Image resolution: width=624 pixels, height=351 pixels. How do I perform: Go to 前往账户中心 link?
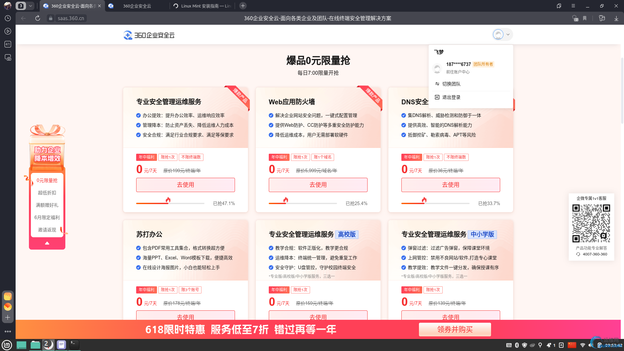458,72
